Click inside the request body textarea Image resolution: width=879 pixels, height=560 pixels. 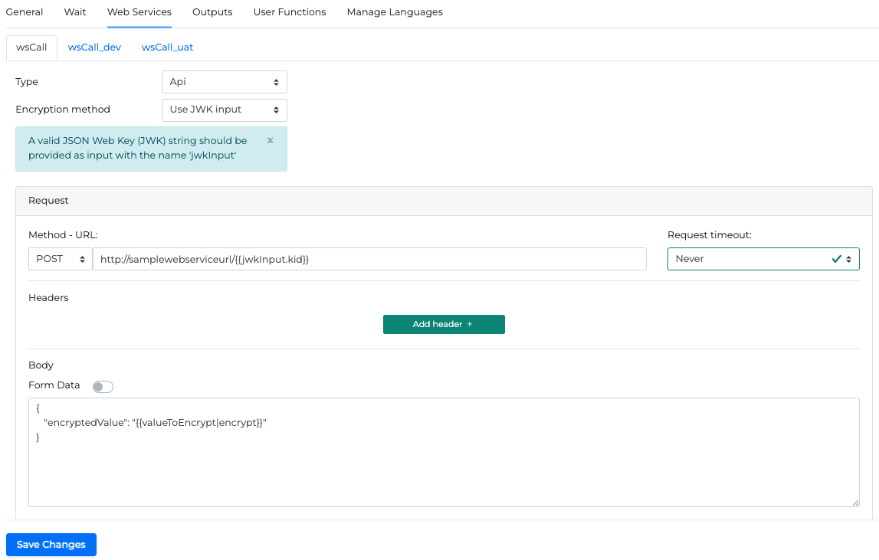pos(444,467)
